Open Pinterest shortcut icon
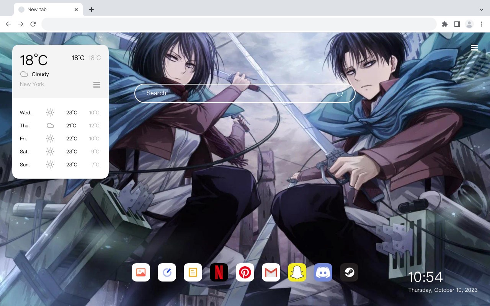 [245, 272]
